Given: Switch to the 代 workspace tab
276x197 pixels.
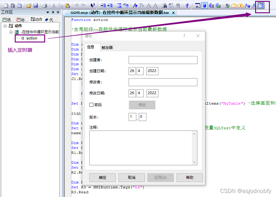Looking at the screenshot, I should coord(51,20).
